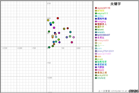Screen dimensions: 139x93
Task: Select hikarik's hot pink point in the plot
Action: [72, 42]
